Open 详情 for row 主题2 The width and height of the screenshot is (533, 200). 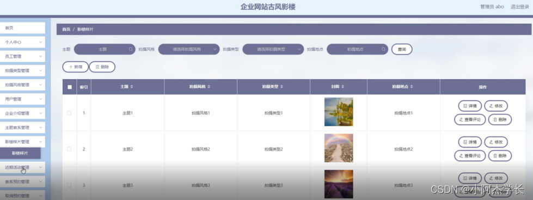(x=470, y=142)
